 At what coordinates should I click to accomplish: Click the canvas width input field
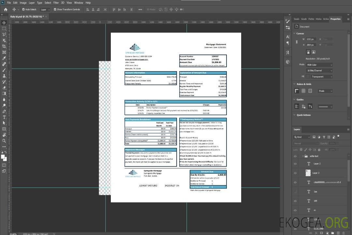[311, 39]
